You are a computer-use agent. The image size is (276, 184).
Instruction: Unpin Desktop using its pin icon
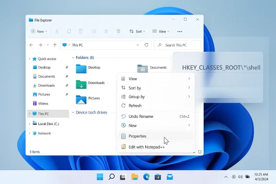point(67,68)
